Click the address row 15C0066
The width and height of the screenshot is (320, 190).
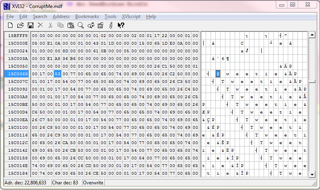(x=18, y=74)
